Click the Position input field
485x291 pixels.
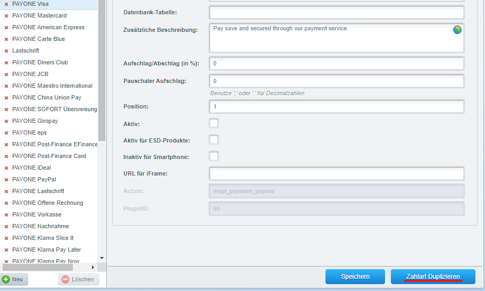pyautogui.click(x=337, y=106)
